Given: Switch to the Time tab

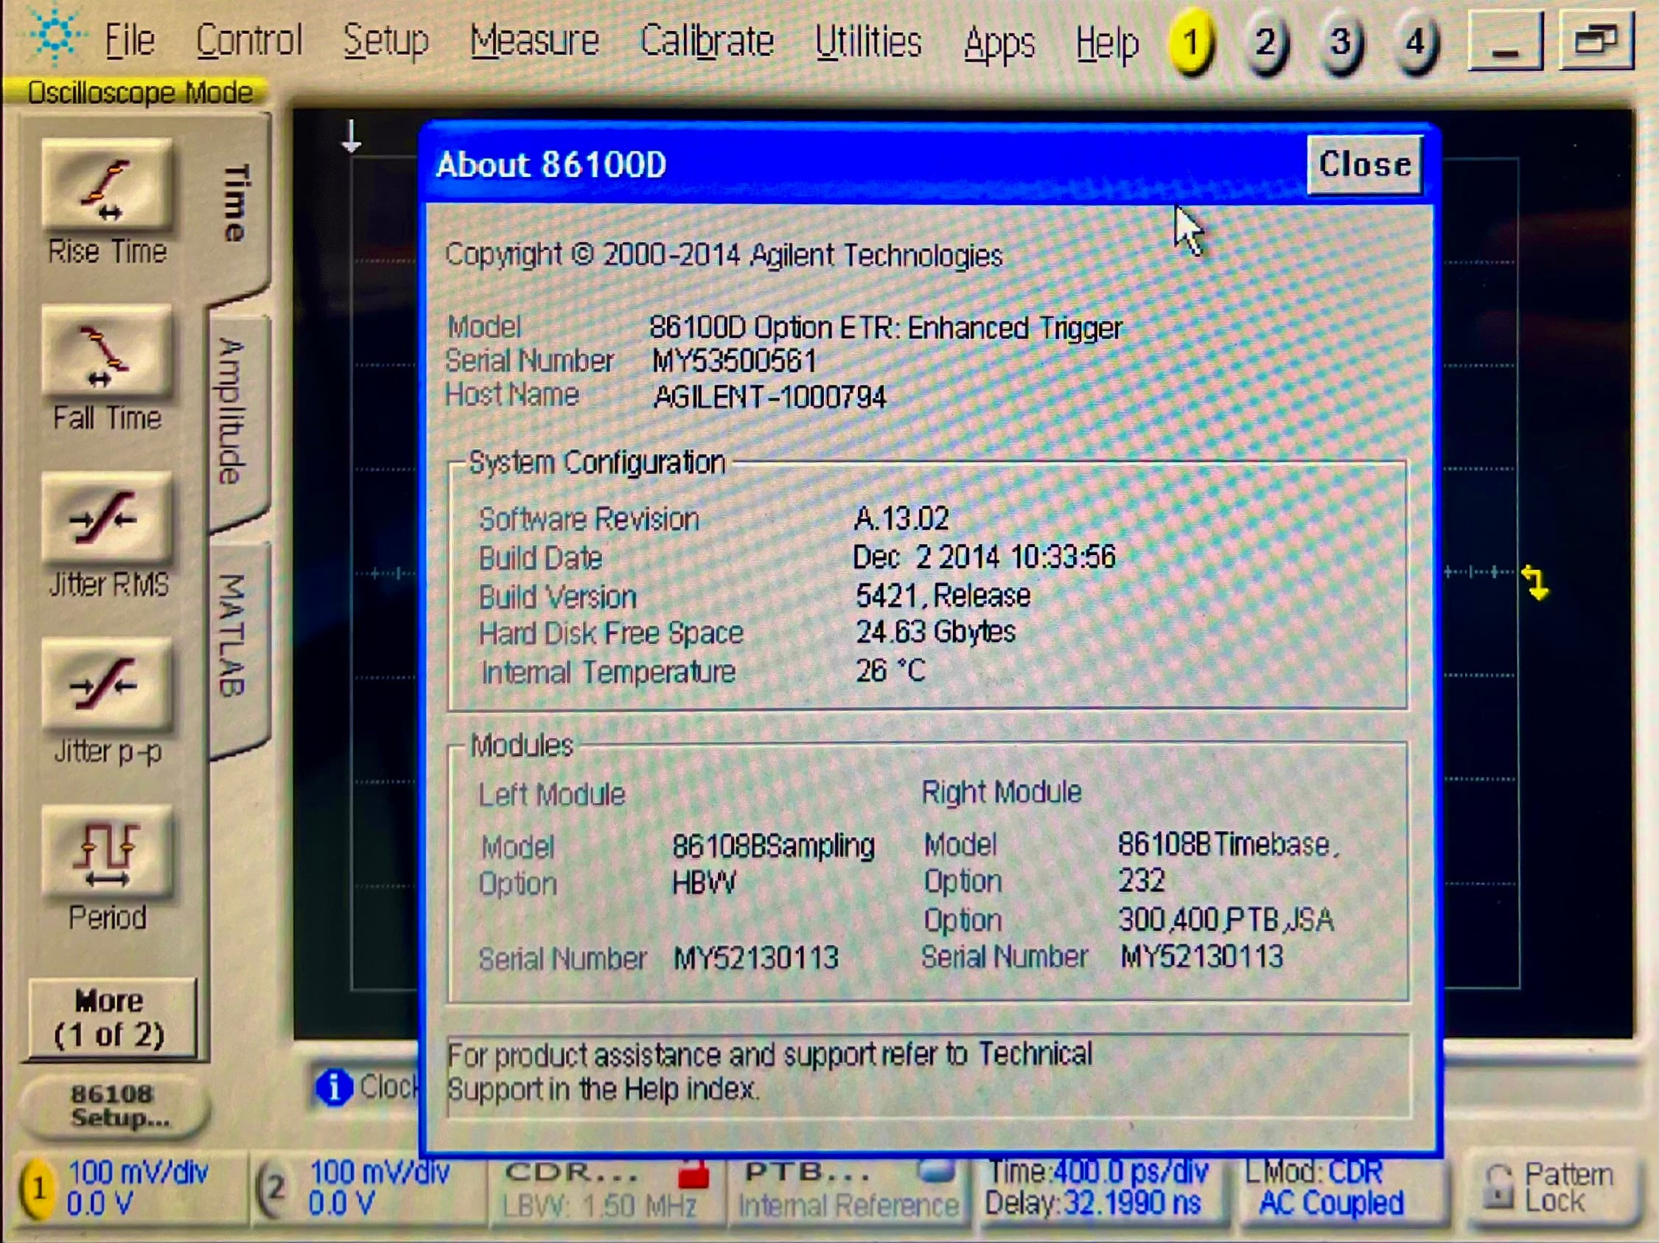Looking at the screenshot, I should click(237, 204).
